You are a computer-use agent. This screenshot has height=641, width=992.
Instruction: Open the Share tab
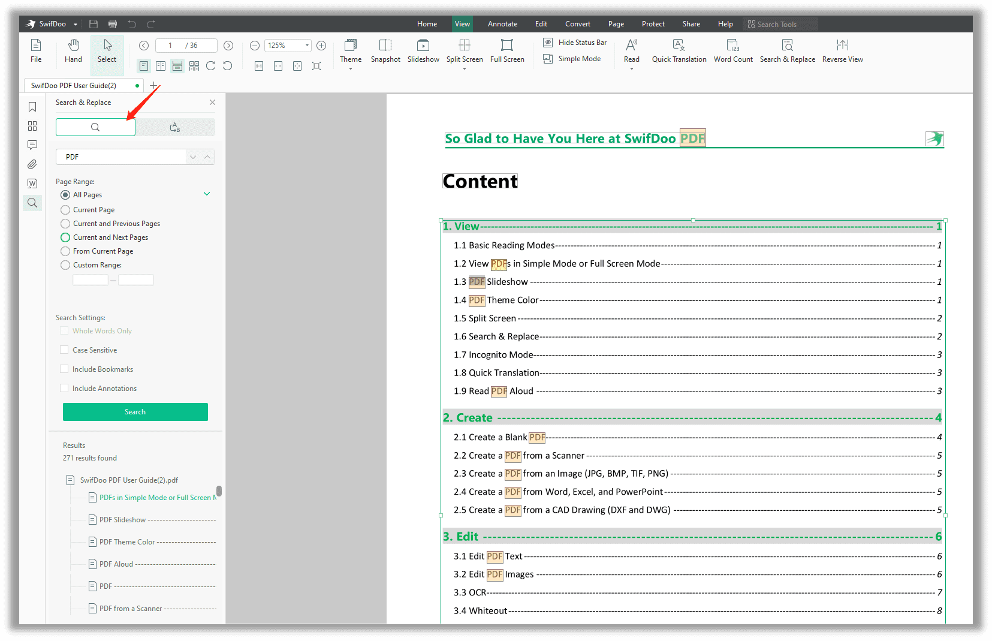point(691,24)
